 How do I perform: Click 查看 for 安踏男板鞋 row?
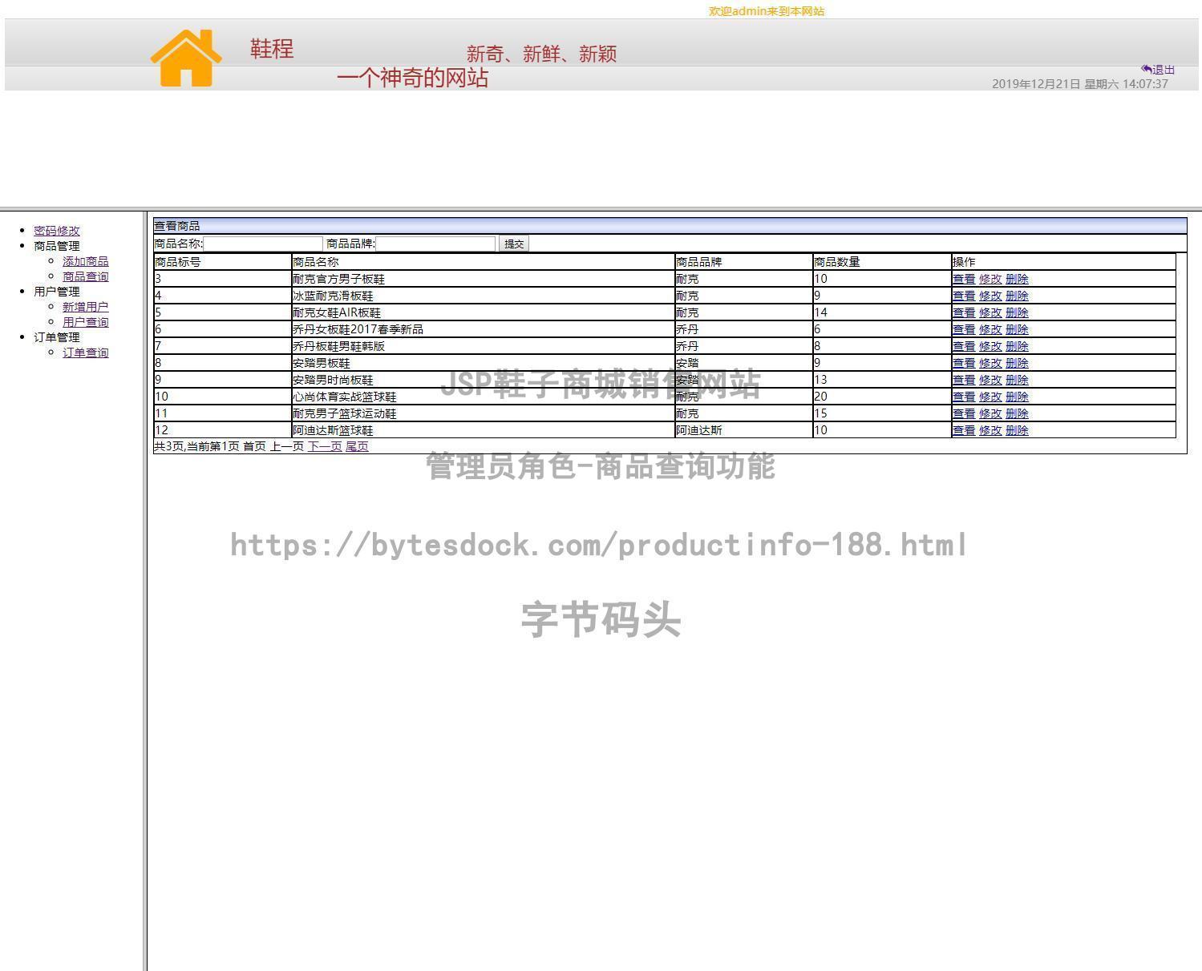[x=964, y=363]
